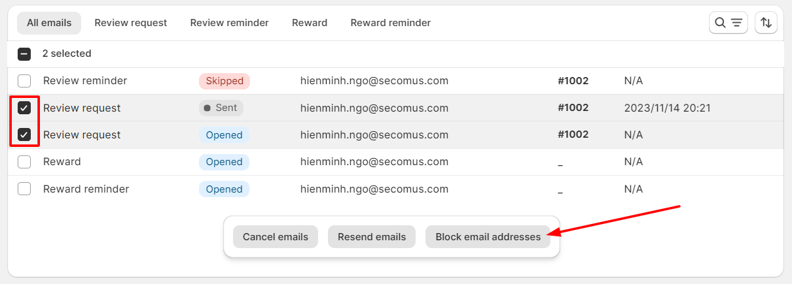Toggle the select-all checkbox beside 2 selected

coord(24,54)
